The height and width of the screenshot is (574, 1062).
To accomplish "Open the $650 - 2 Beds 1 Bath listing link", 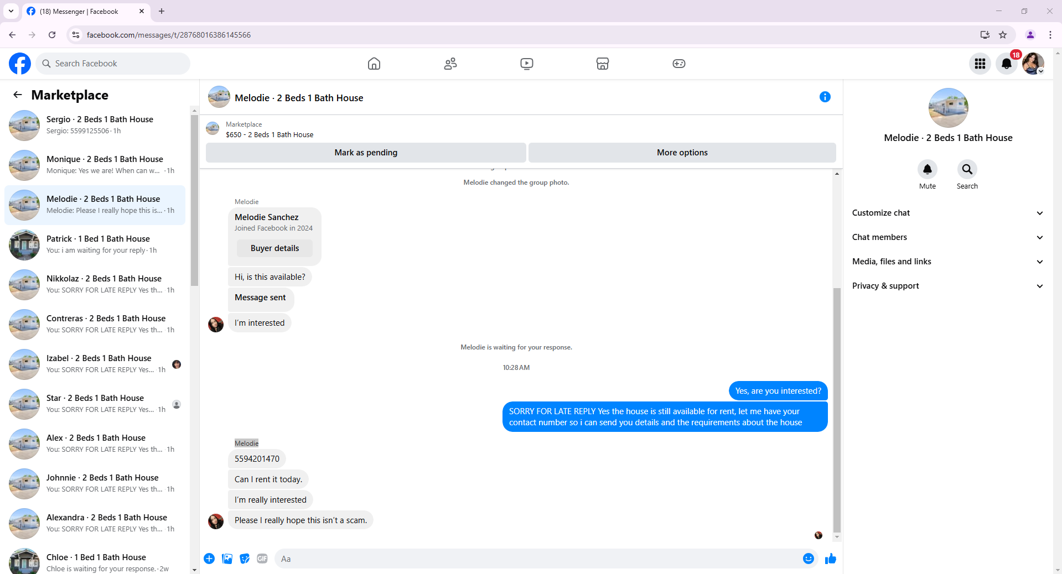I will tap(270, 135).
